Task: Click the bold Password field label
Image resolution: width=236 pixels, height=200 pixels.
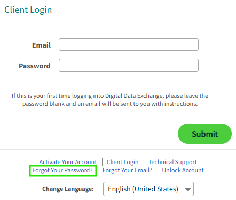Action: [35, 66]
